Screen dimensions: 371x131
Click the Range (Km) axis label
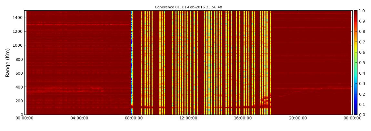click(x=8, y=62)
